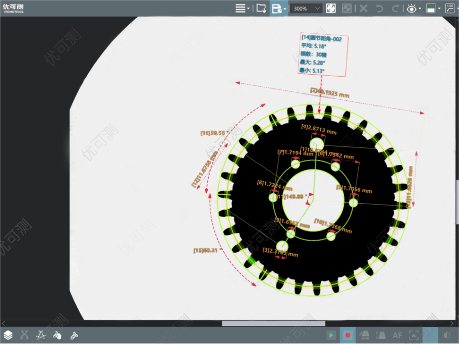Expand the arrow beside the list menu icon
This screenshot has width=459, height=344.
pyautogui.click(x=249, y=9)
